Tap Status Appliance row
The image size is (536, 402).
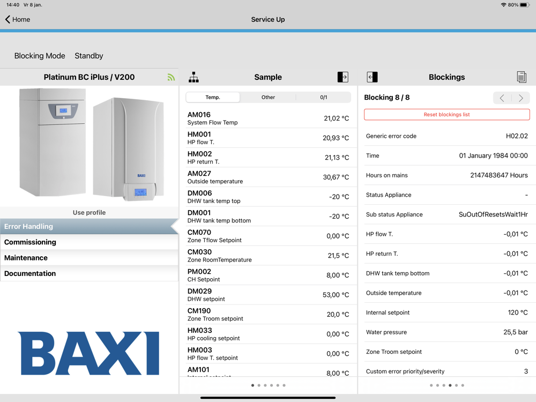tap(447, 195)
